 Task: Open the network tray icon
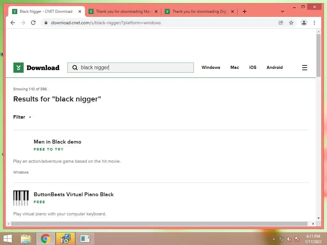[282, 239]
